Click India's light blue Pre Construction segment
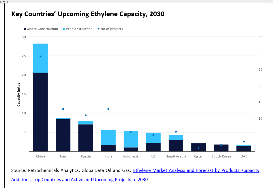 (108, 138)
